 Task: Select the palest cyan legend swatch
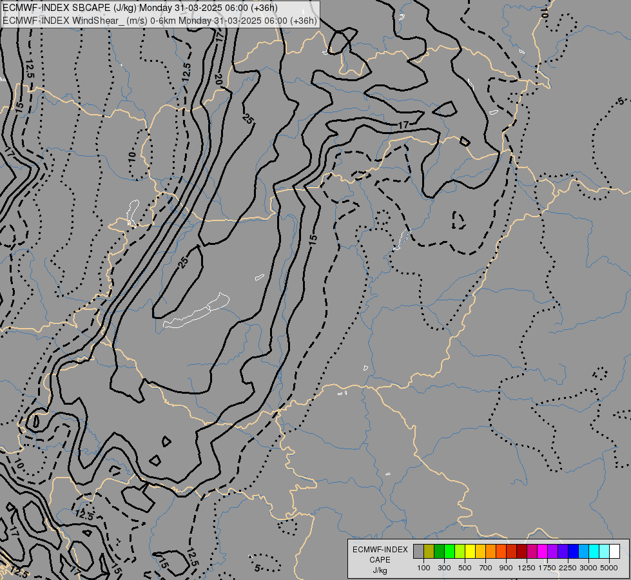[x=604, y=552]
